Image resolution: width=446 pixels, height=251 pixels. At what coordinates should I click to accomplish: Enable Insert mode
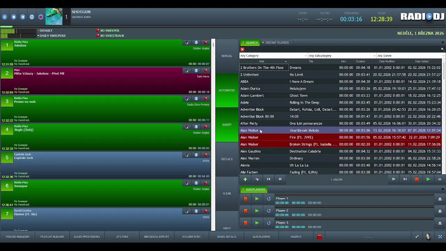pyautogui.click(x=227, y=125)
